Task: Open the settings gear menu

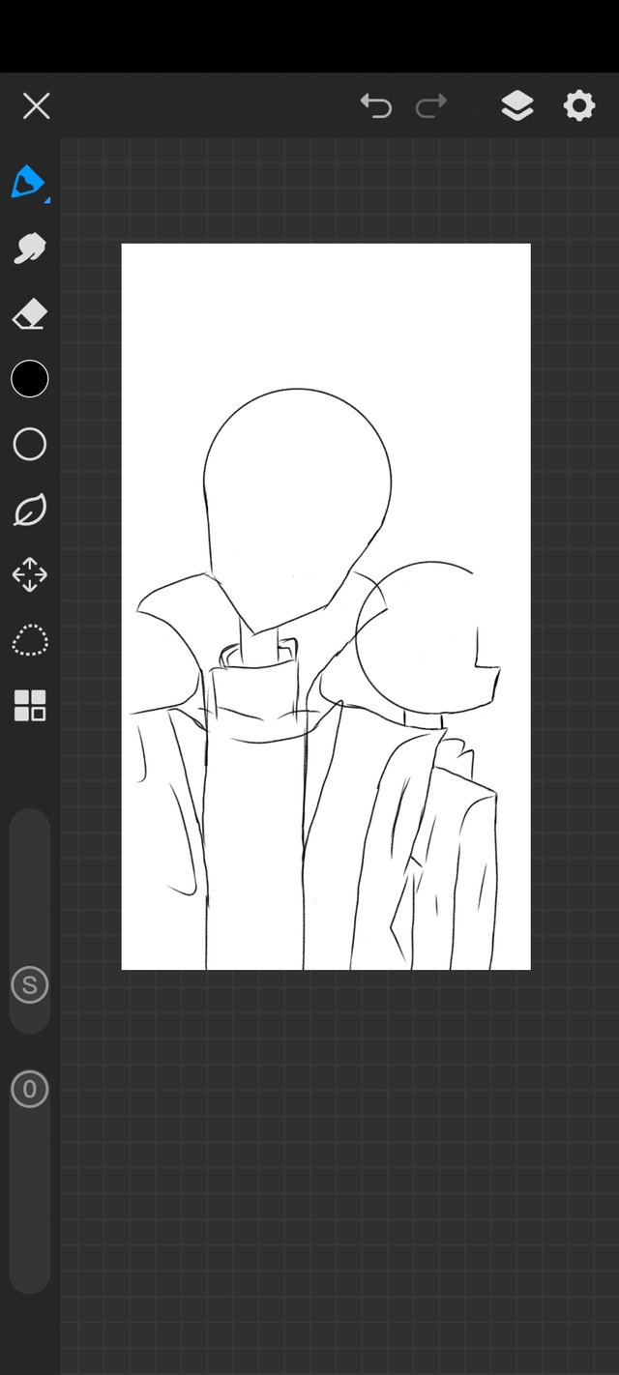Action: pyautogui.click(x=578, y=105)
